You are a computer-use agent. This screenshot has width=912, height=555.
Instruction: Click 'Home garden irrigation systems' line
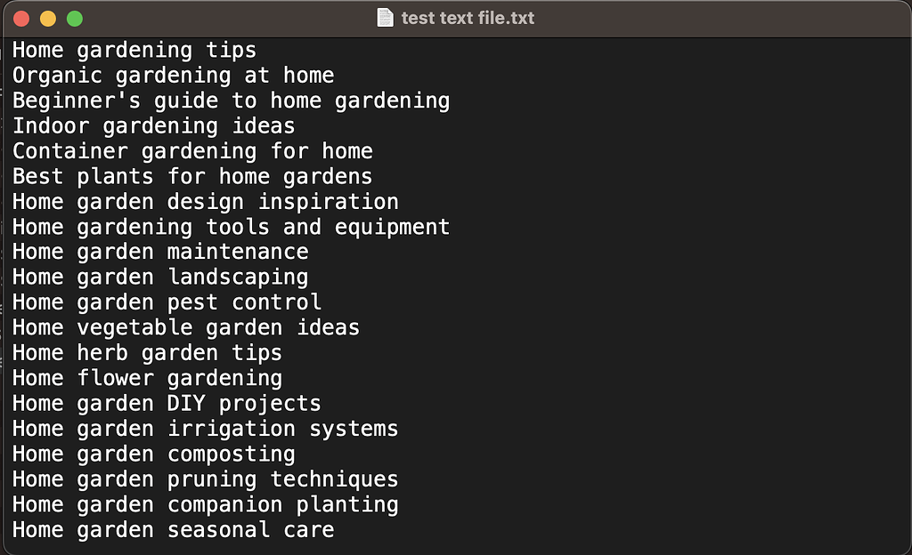pos(206,429)
